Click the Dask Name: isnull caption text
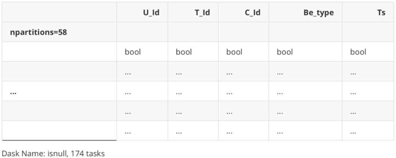Image resolution: width=396 pixels, height=158 pixels. [x=53, y=154]
